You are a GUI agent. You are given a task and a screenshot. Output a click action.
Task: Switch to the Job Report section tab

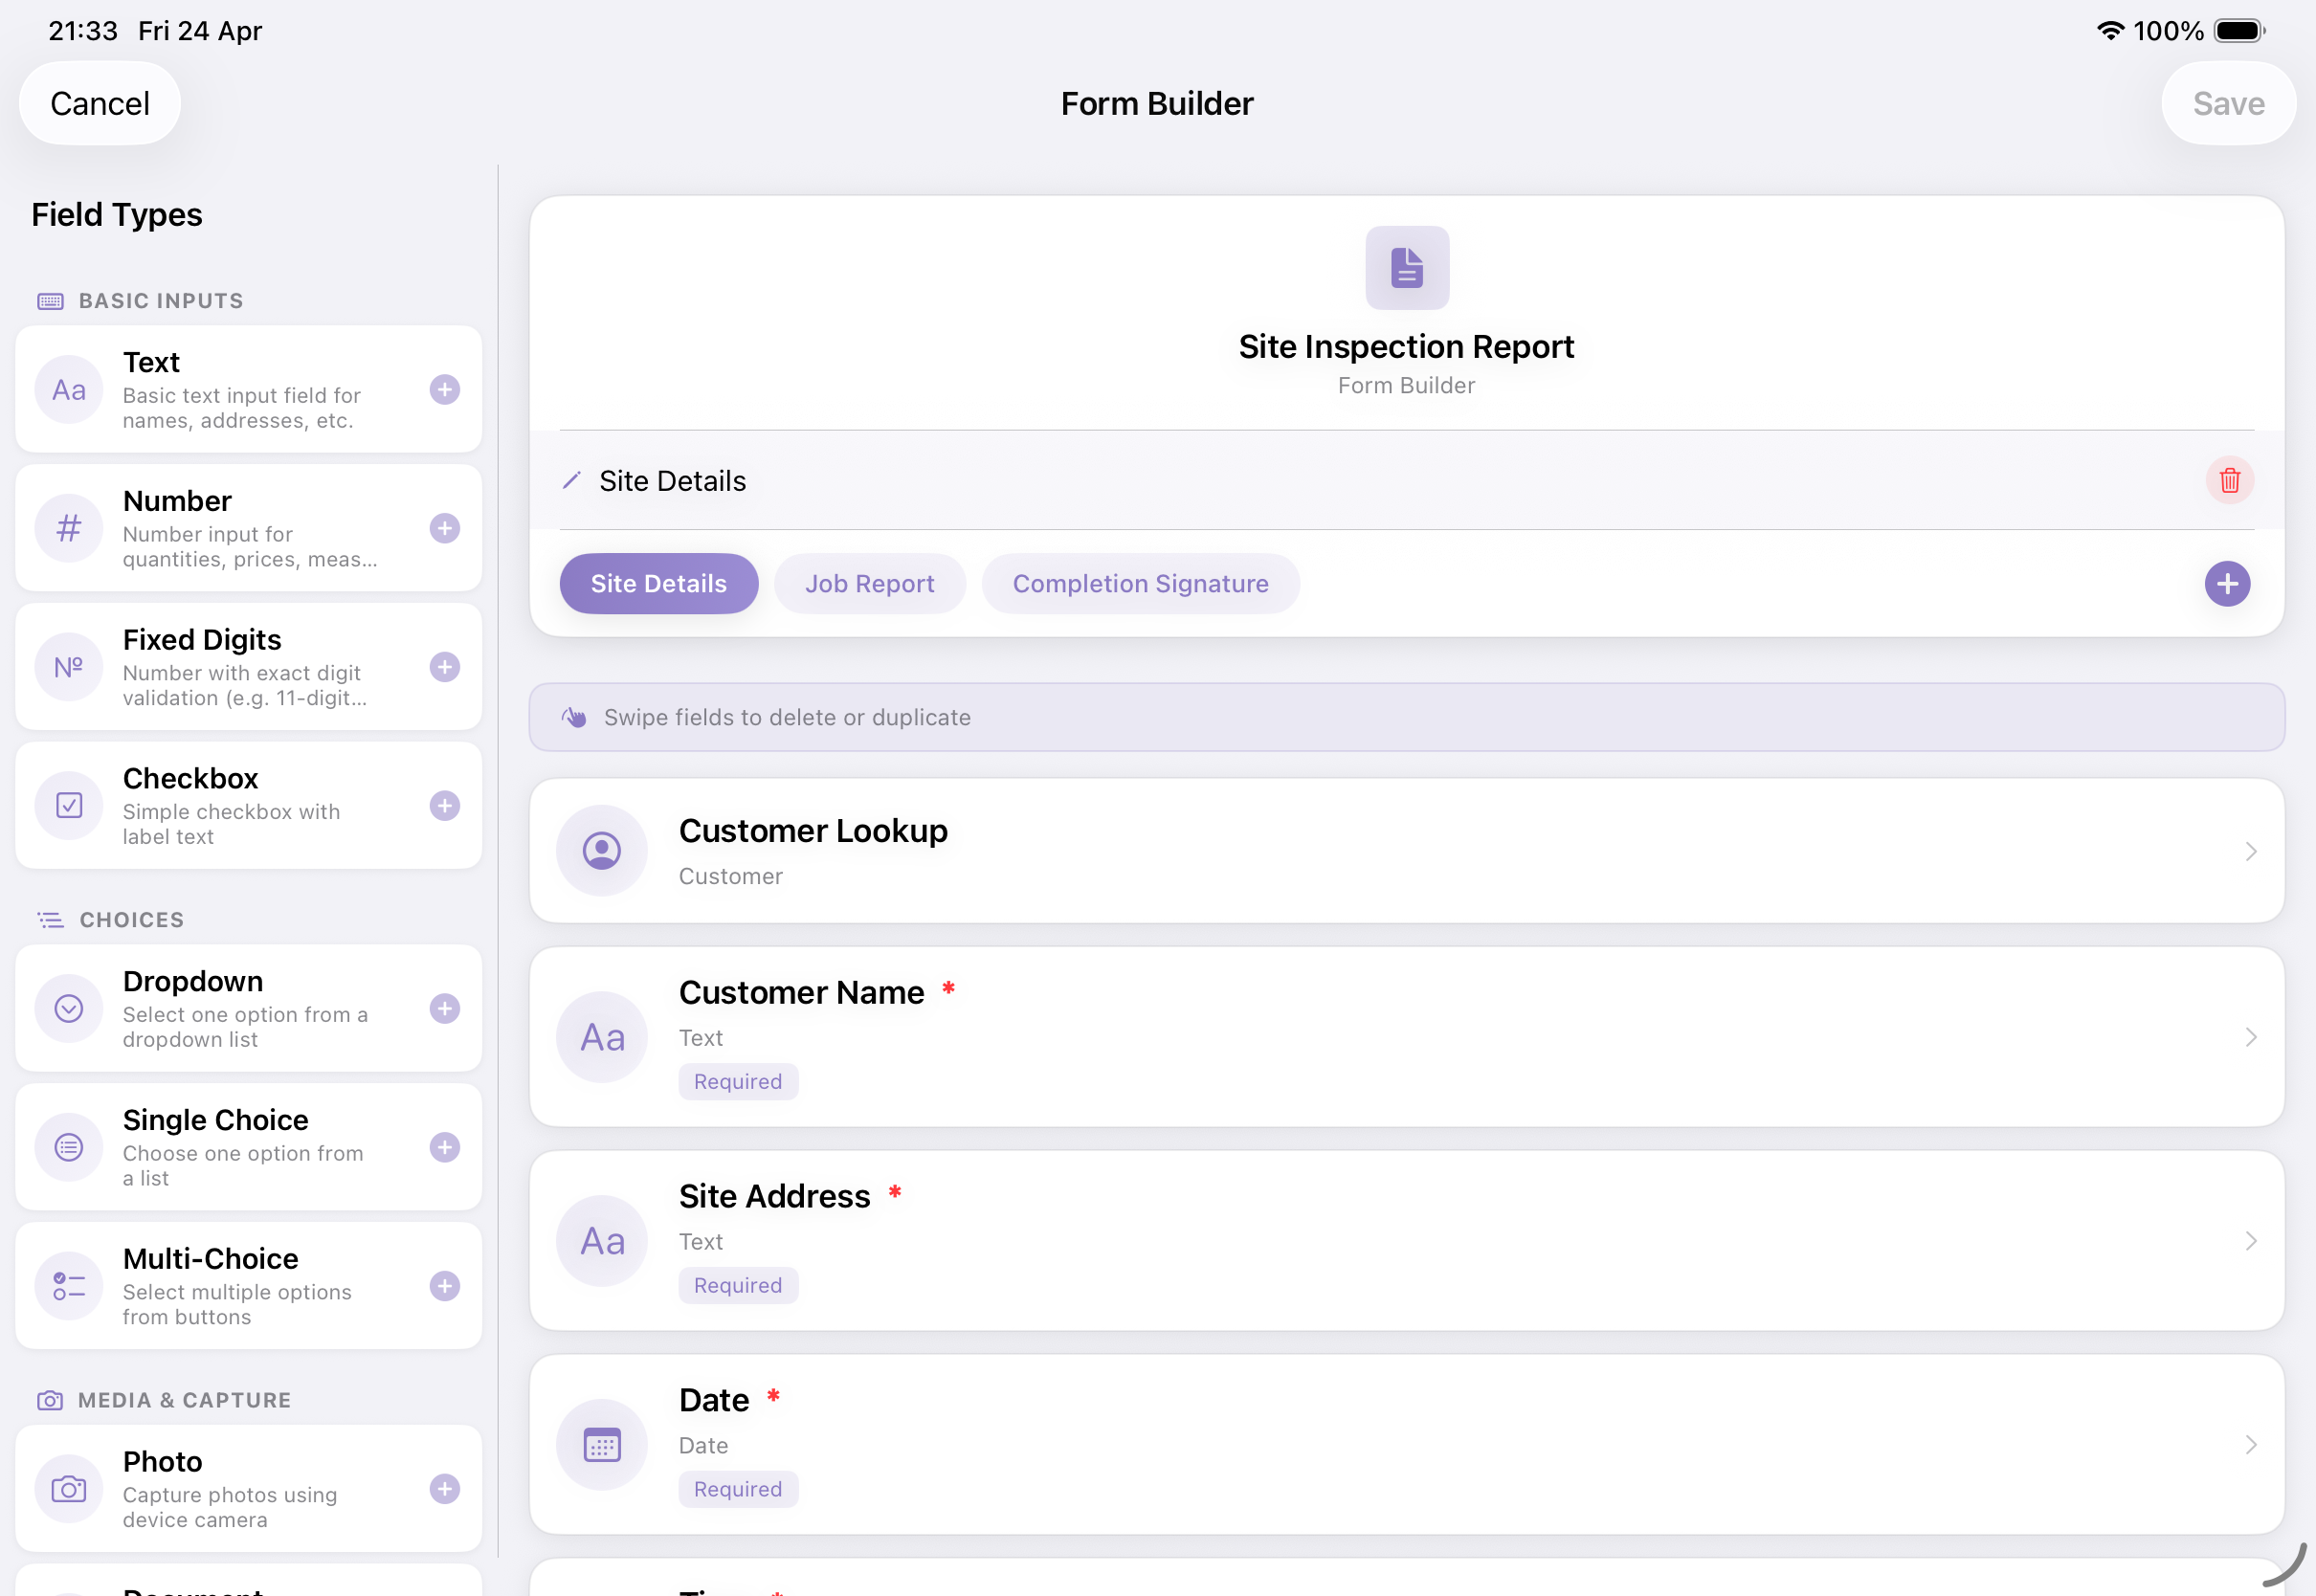870,584
